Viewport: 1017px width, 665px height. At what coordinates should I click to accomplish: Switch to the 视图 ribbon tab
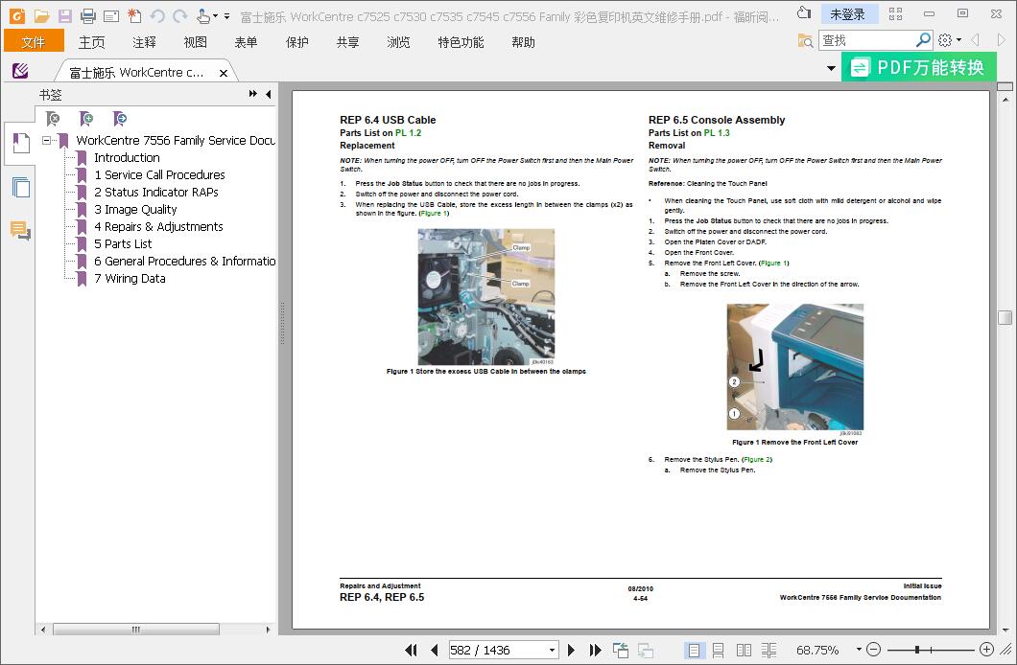tap(195, 42)
